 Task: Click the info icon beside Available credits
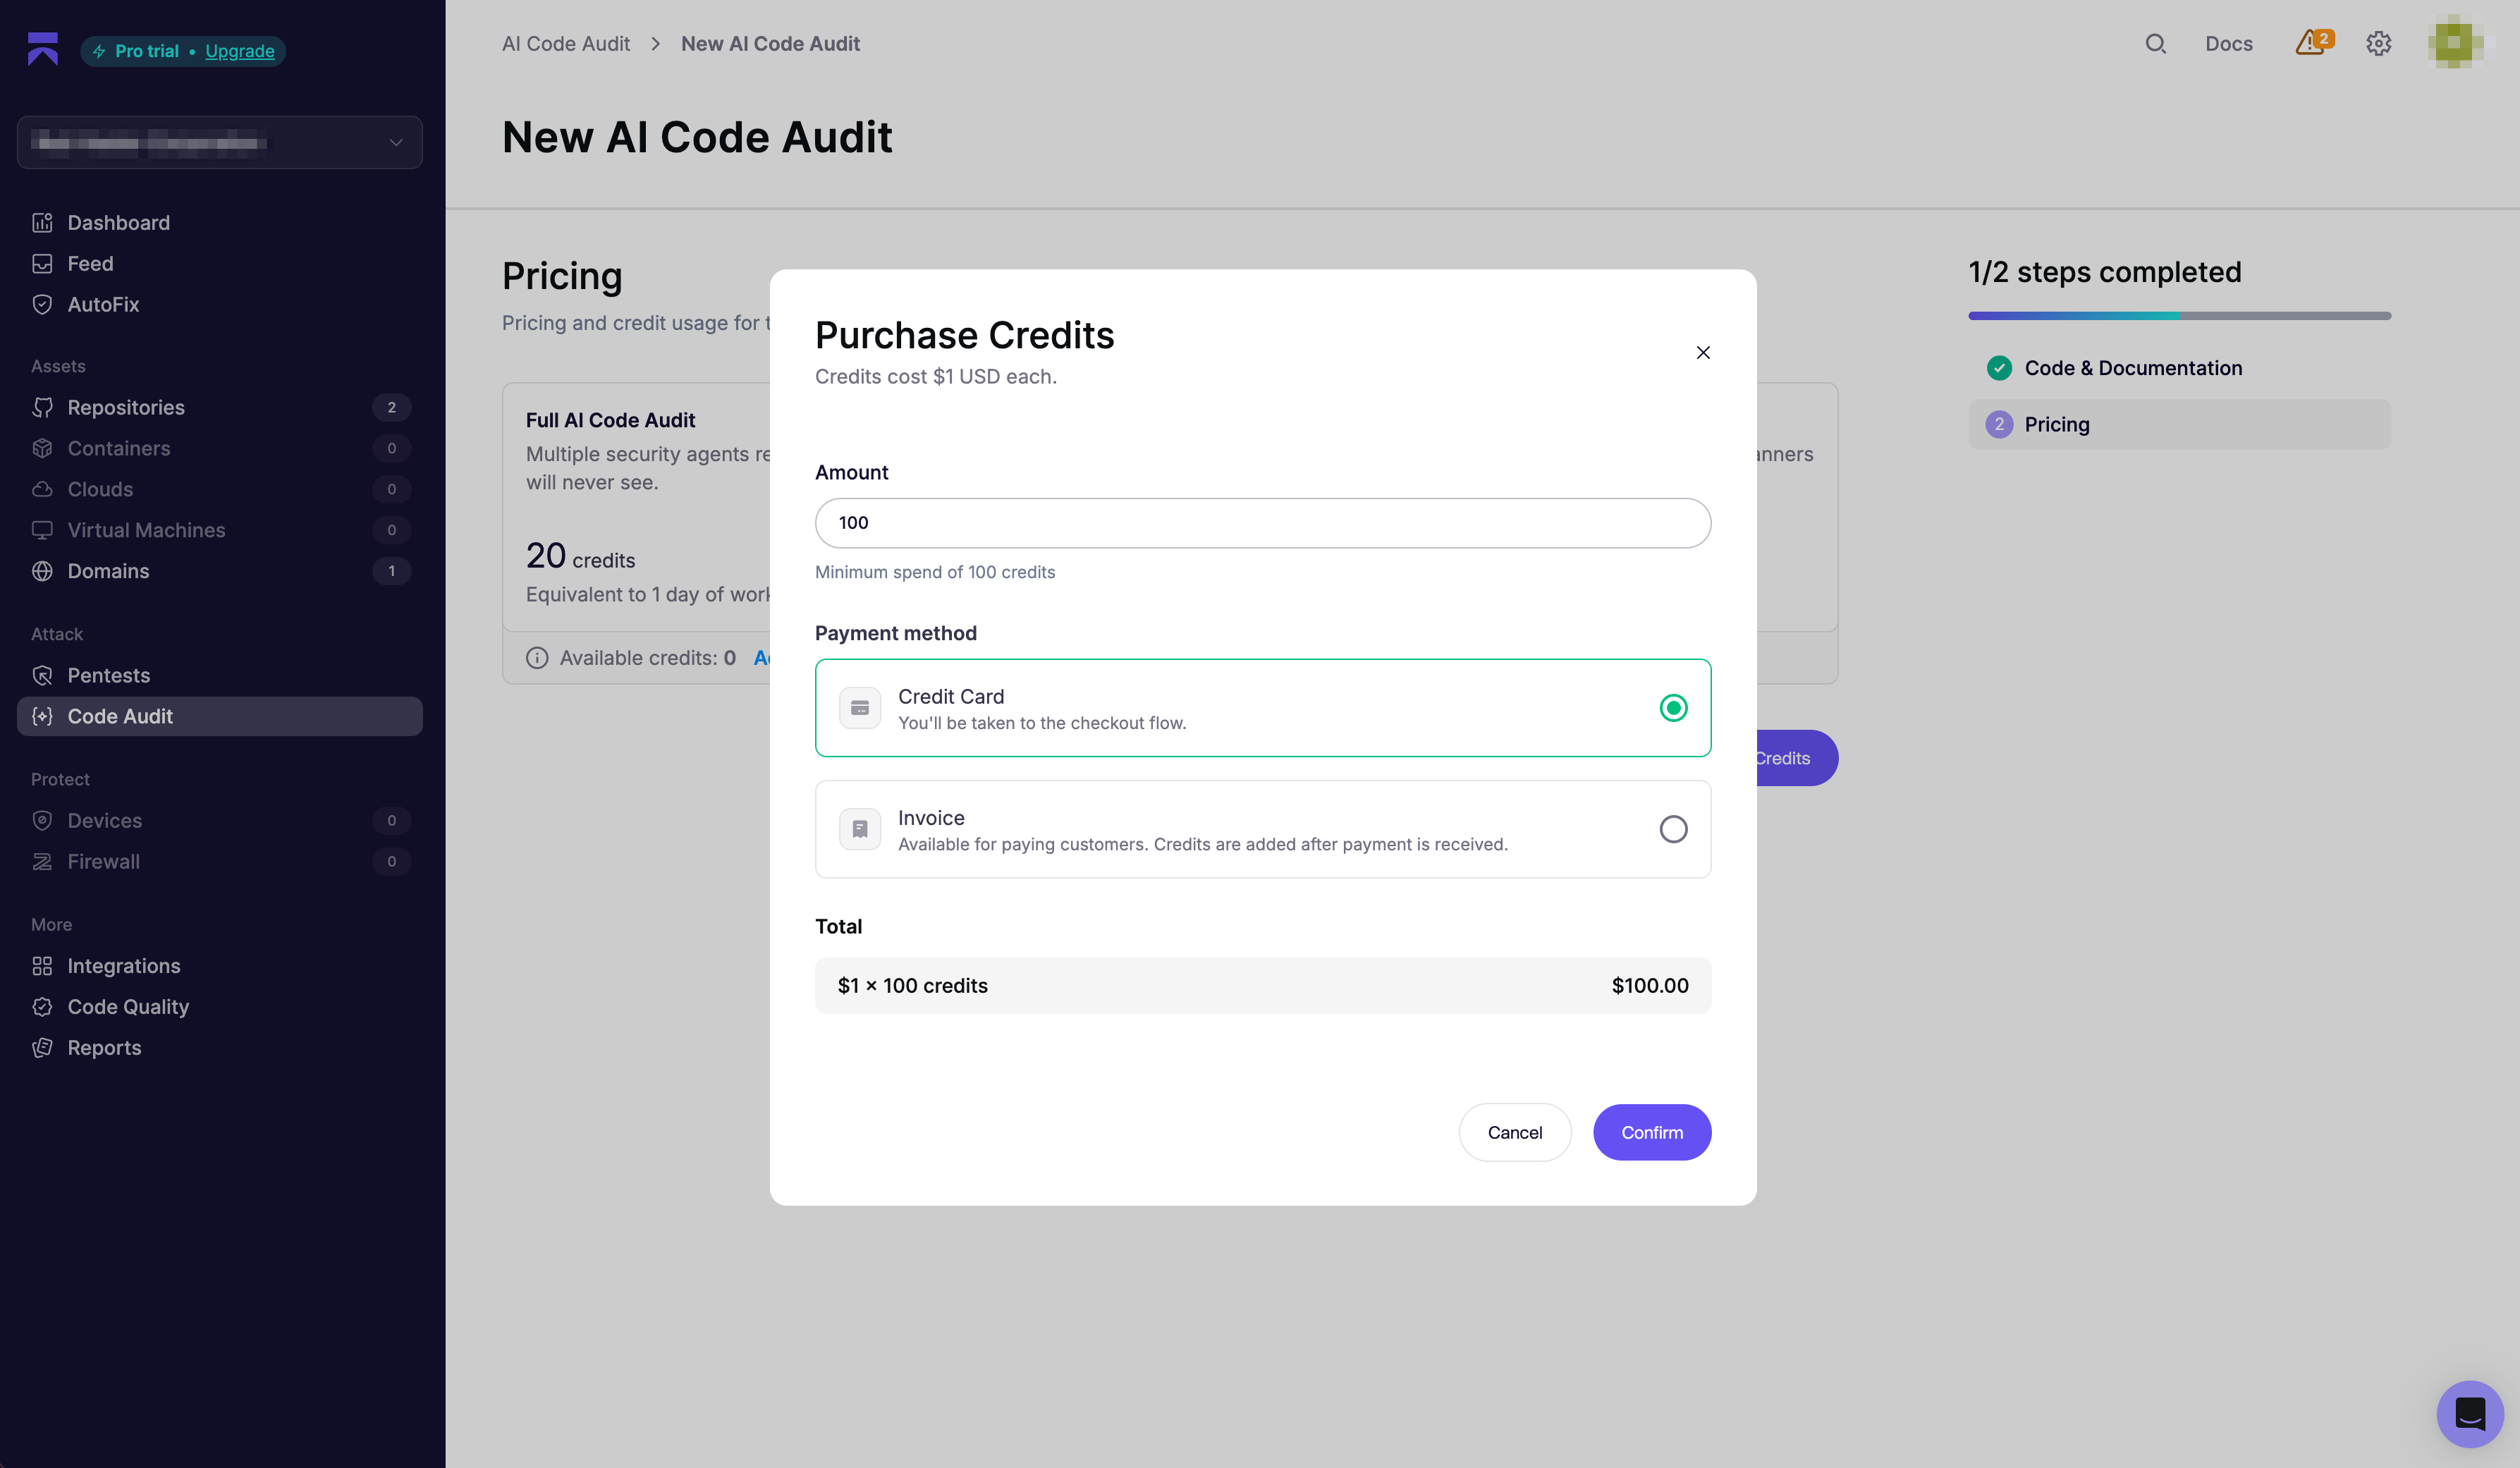[537, 658]
